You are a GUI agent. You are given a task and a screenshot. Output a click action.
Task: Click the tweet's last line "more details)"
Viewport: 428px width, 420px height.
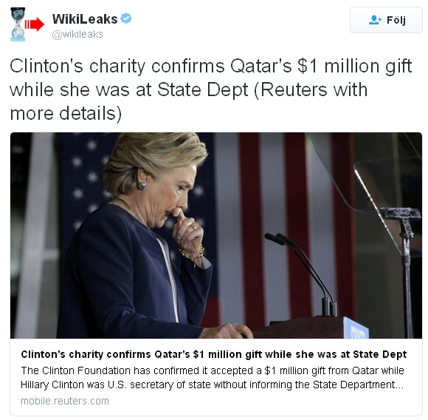pyautogui.click(x=66, y=114)
